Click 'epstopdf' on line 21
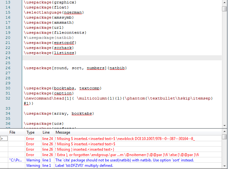This screenshot has width=228, height=169. [64, 43]
